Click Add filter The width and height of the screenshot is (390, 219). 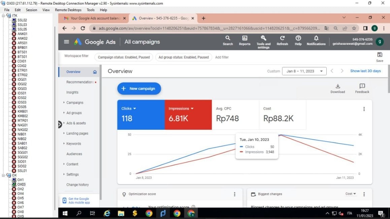click(x=222, y=57)
